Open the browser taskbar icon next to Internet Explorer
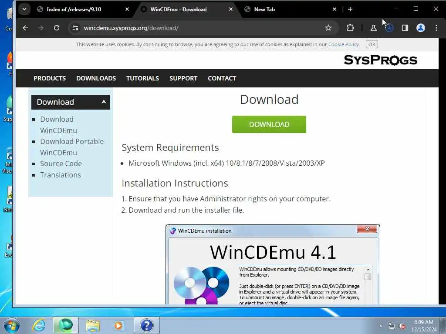The height and width of the screenshot is (334, 446). click(x=65, y=325)
